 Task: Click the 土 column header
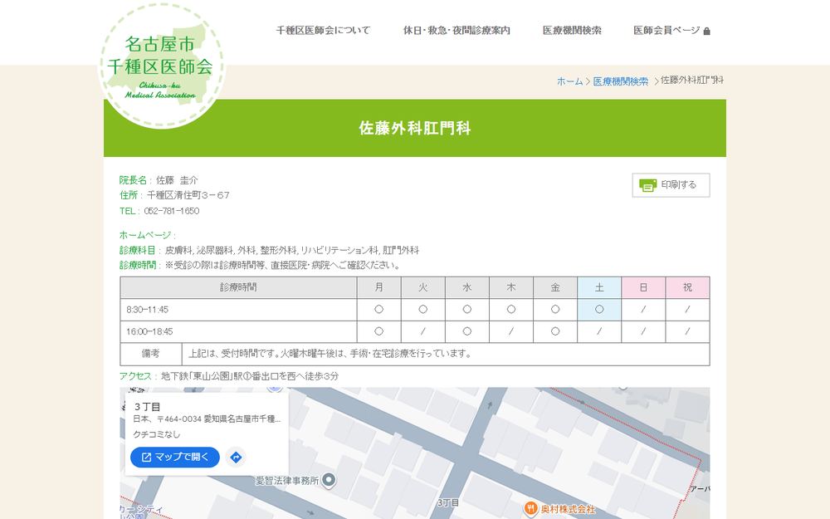(x=599, y=287)
